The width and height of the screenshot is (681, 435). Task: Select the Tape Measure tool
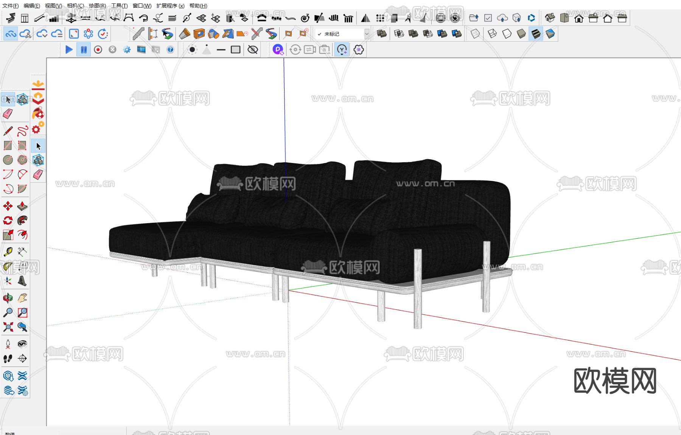tap(8, 252)
